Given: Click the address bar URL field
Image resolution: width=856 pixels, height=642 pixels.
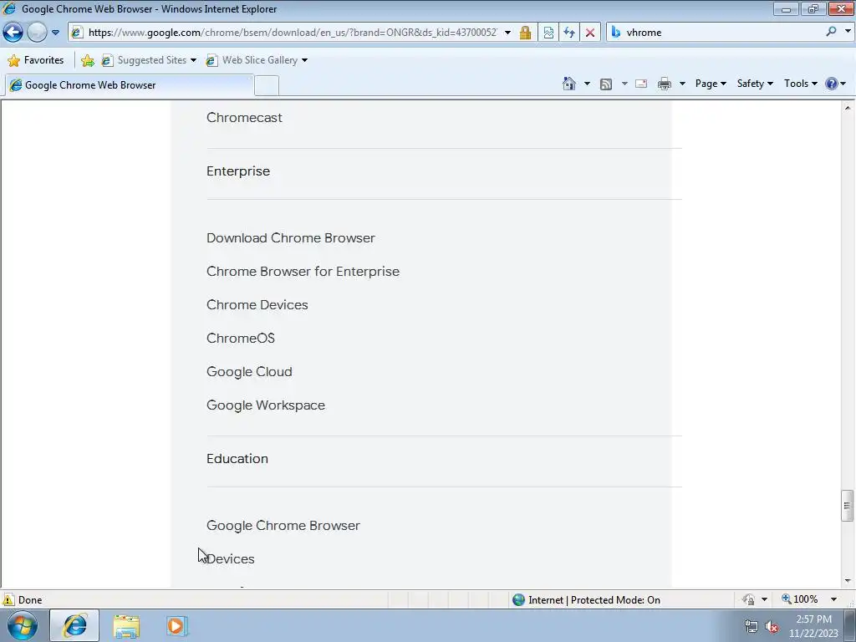Looking at the screenshot, I should click(x=292, y=33).
